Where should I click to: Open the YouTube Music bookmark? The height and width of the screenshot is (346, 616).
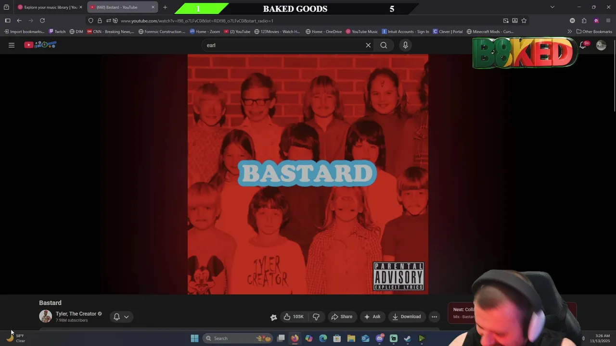pos(362,32)
